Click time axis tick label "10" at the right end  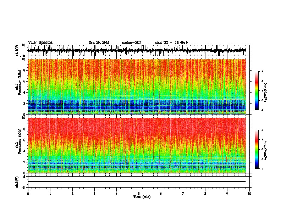(x=249, y=194)
